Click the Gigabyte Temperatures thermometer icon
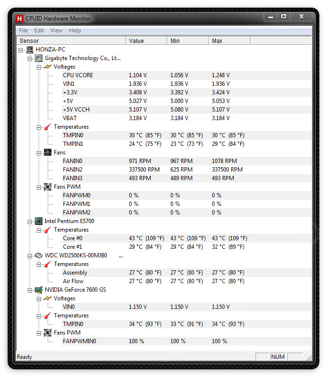Viewport: 327px width, 377px height. [x=48, y=127]
